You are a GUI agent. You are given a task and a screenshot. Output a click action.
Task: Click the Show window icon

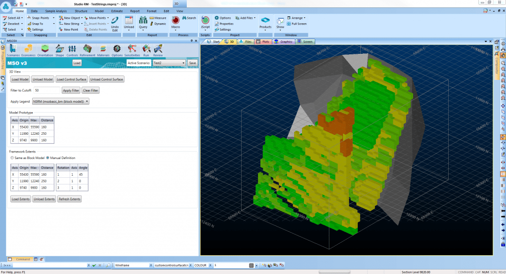click(280, 23)
